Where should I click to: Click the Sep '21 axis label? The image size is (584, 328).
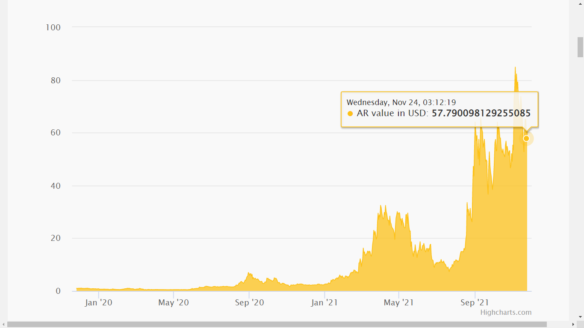[x=475, y=302]
